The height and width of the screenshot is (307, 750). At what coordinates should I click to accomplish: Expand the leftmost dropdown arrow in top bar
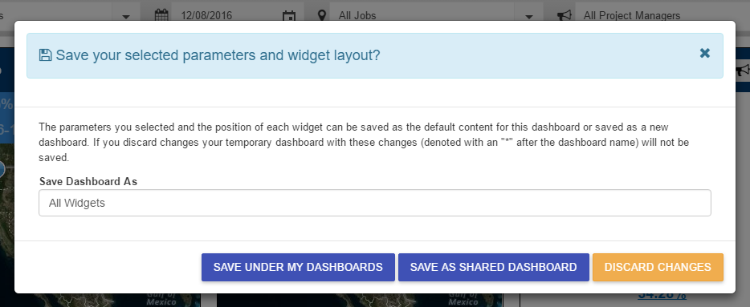coord(126,16)
